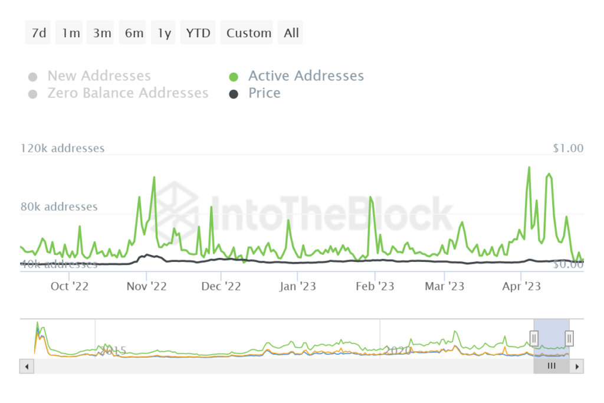Switch chart to 1m range
Screen dimensions: 604x403
70,33
